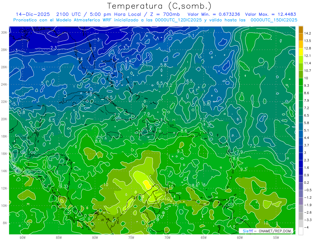Click the '75W' longitude axis label
The height and width of the screenshot is (241, 313).
(131, 238)
